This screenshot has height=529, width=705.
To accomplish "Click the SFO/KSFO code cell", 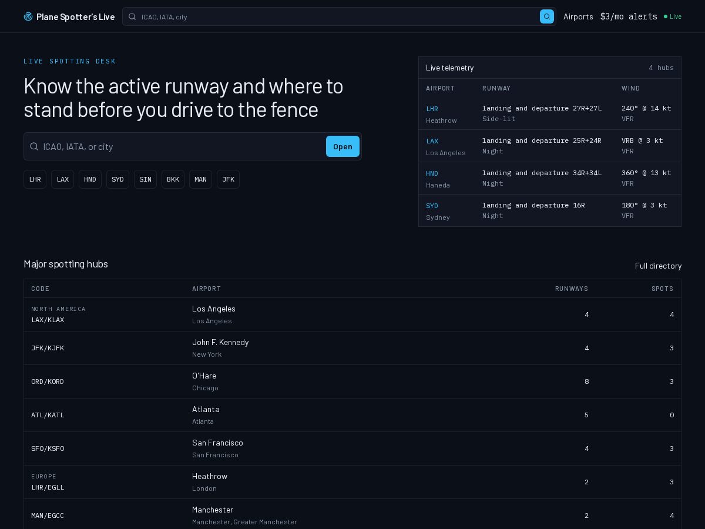I will (x=48, y=448).
